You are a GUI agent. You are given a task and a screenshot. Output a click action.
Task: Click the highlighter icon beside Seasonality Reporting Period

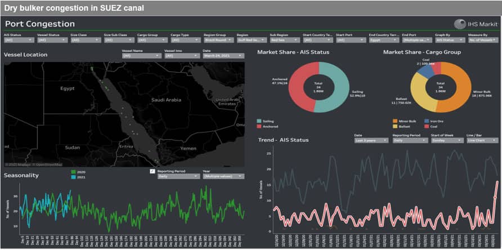[153, 171]
